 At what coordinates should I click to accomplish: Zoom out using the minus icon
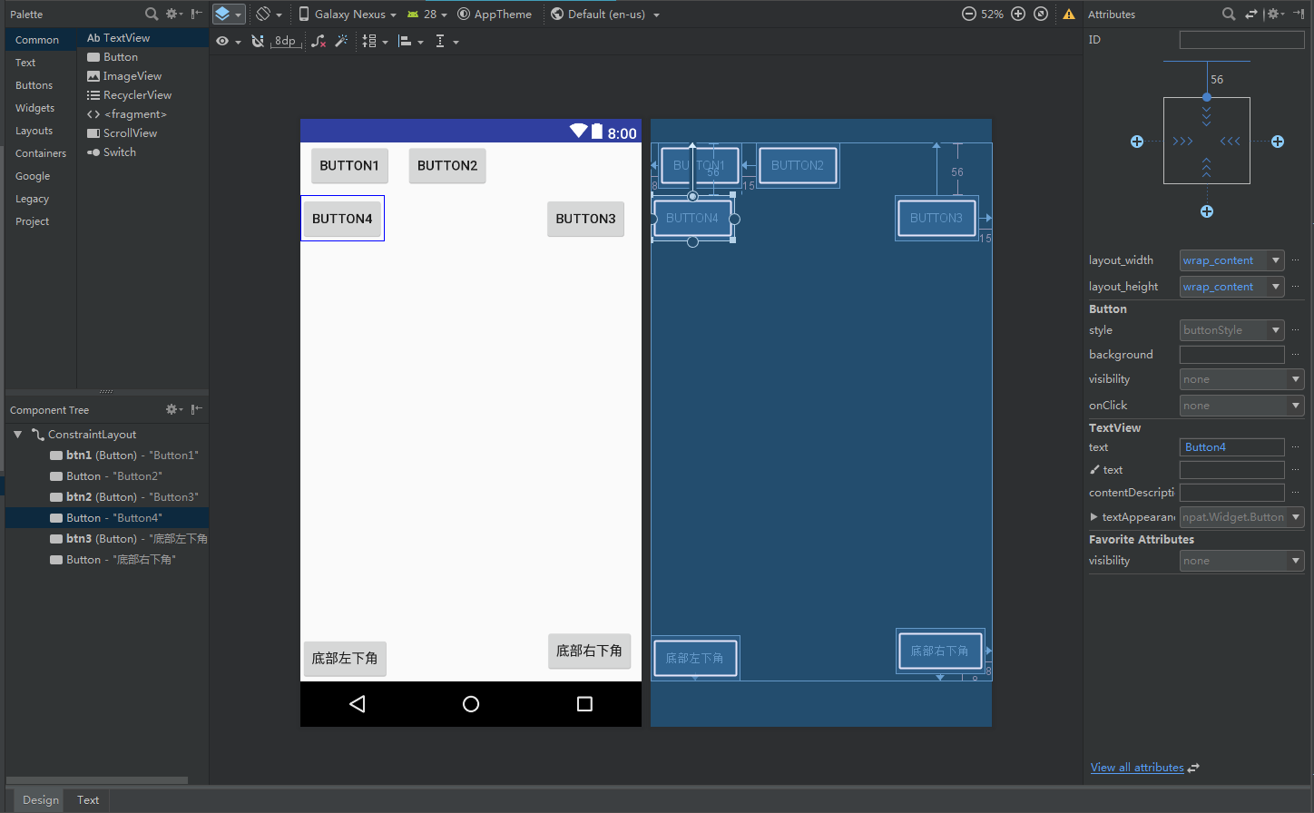pyautogui.click(x=969, y=14)
